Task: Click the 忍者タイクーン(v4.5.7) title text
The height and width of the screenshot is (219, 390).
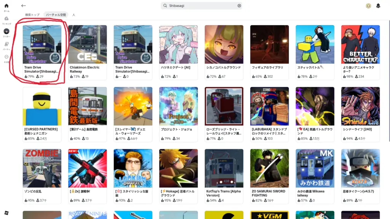Action: 358,192
